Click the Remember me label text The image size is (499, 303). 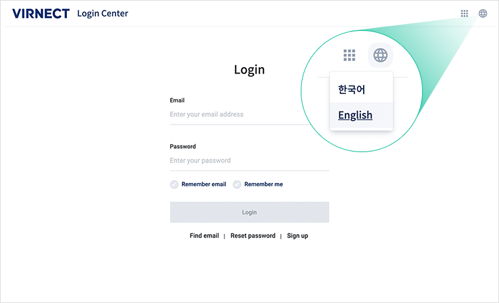click(263, 184)
